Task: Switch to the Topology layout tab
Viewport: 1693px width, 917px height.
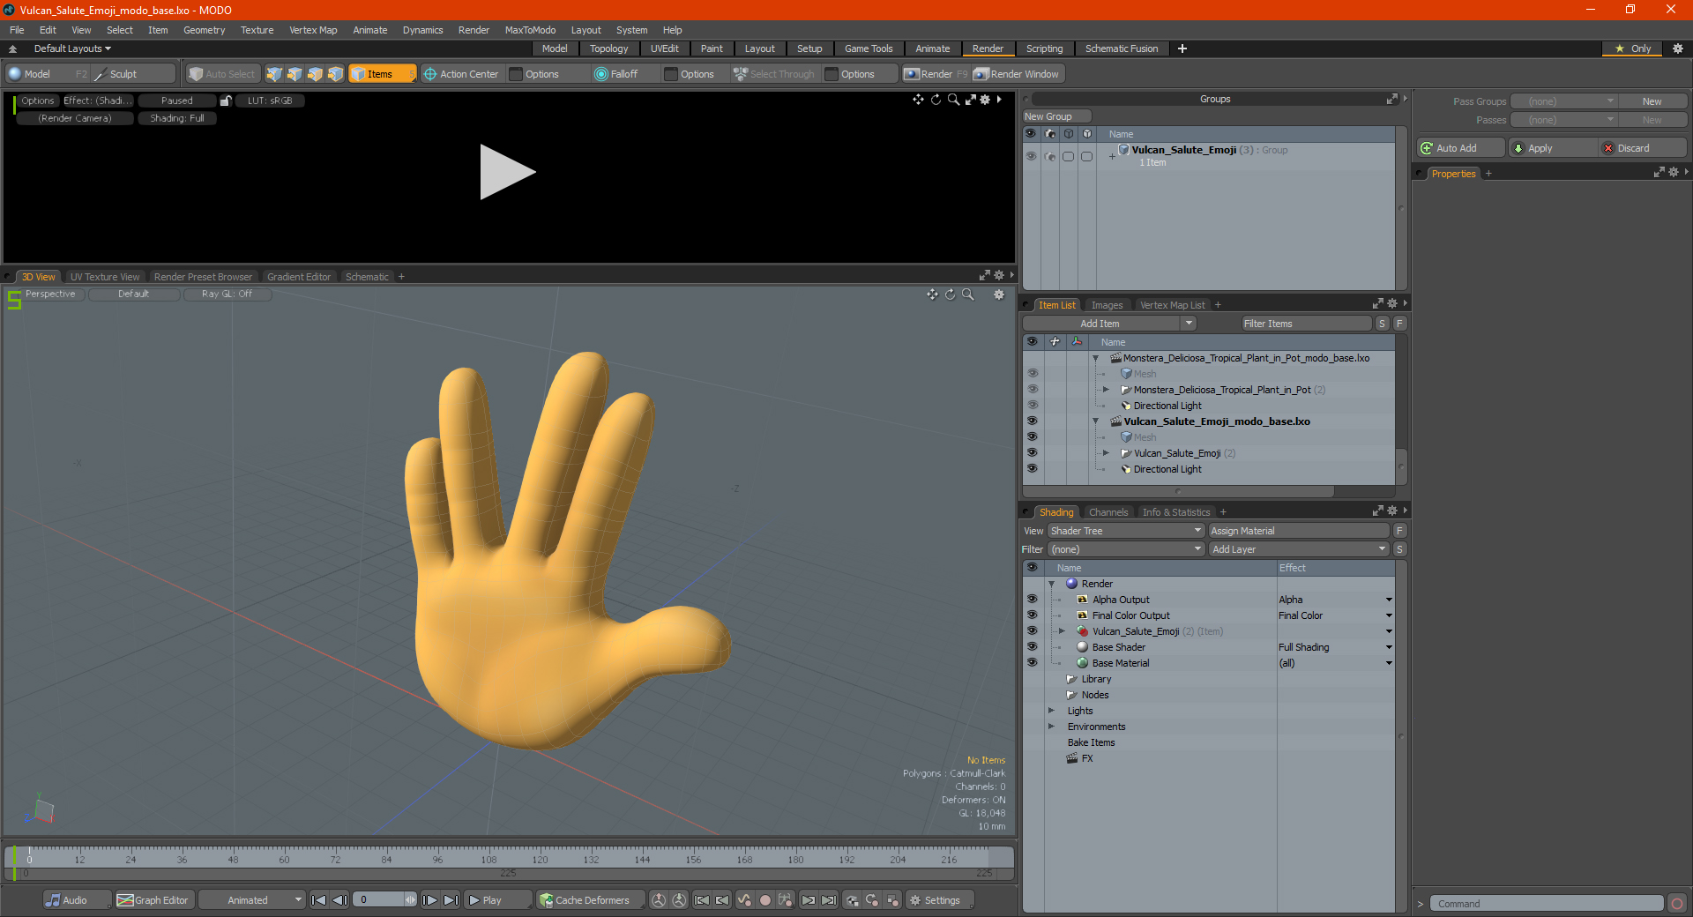Action: click(608, 48)
